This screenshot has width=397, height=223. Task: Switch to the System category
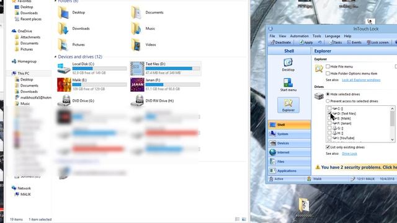tap(290, 134)
